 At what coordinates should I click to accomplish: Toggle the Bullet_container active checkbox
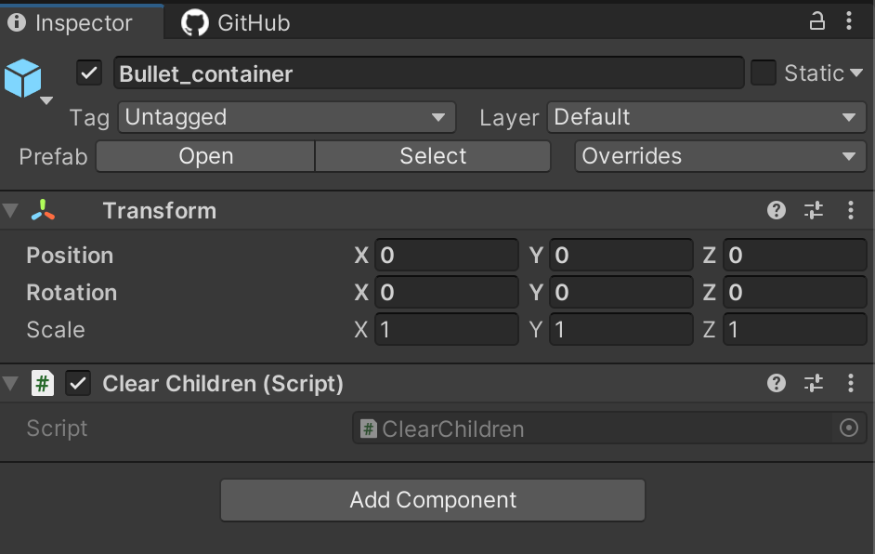89,73
